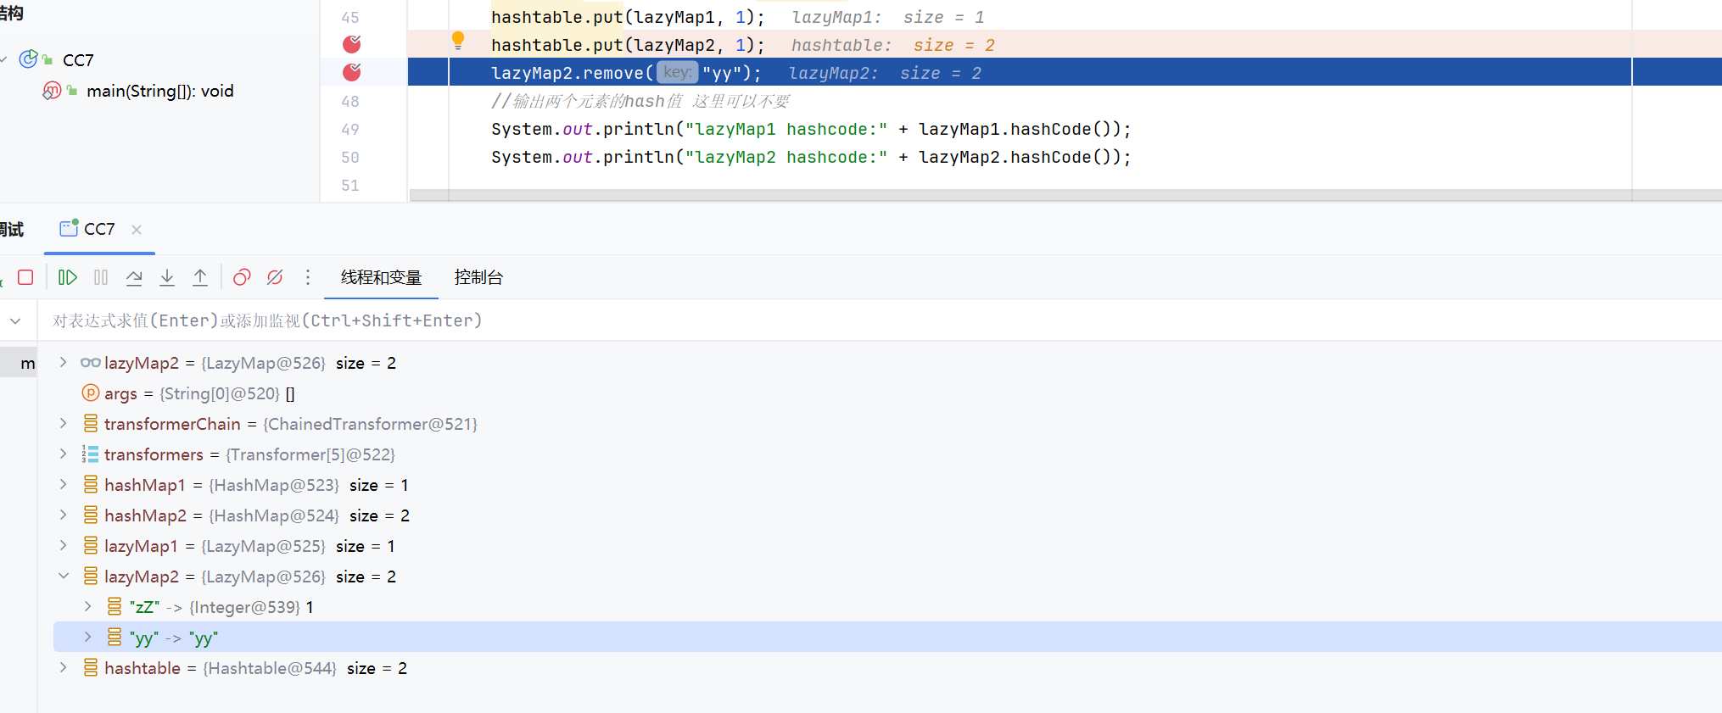Click the Step Over icon
Image resolution: width=1722 pixels, height=713 pixels.
pyautogui.click(x=134, y=277)
